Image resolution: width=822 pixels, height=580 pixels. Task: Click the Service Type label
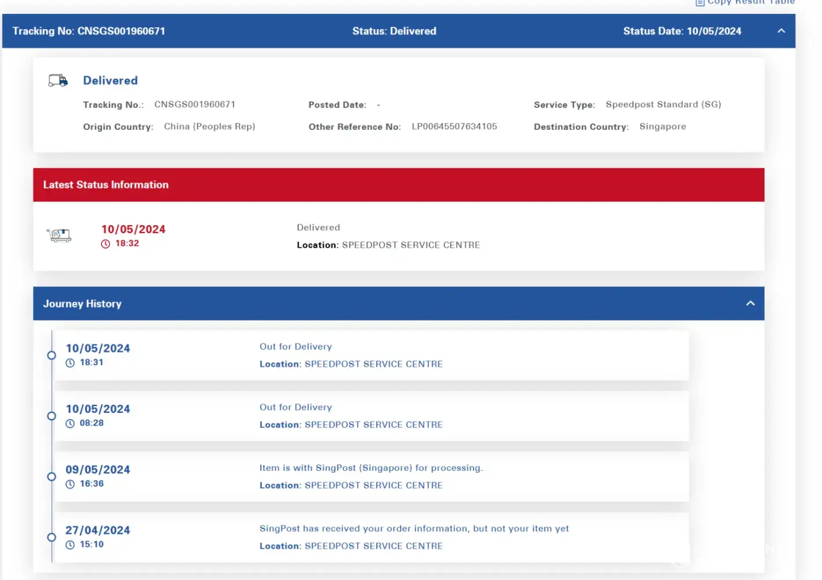pos(565,105)
